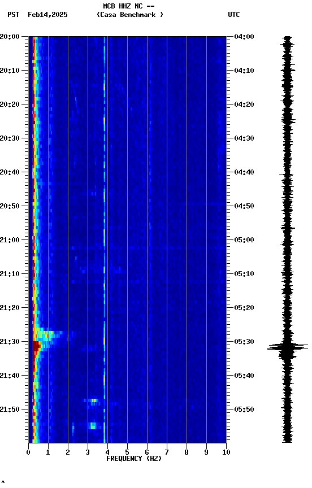This screenshot has height=488, width=312.
Task: Click the 6 Hz frequency tick label
Action: 147,452
